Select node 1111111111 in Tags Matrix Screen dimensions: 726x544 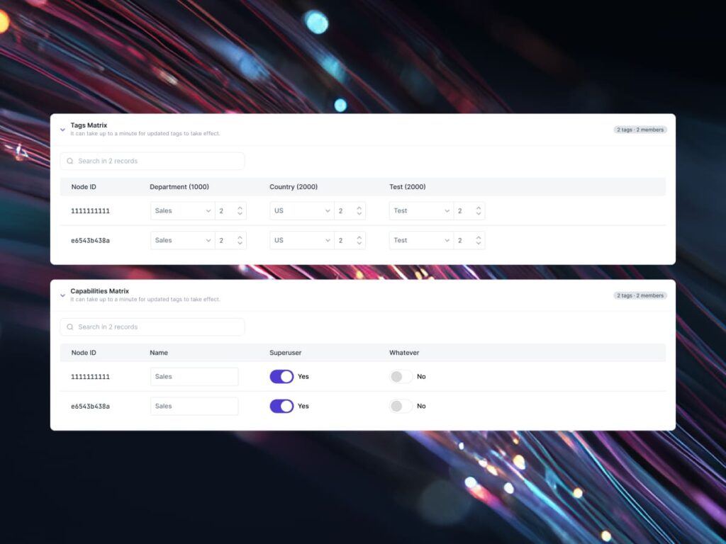point(90,211)
